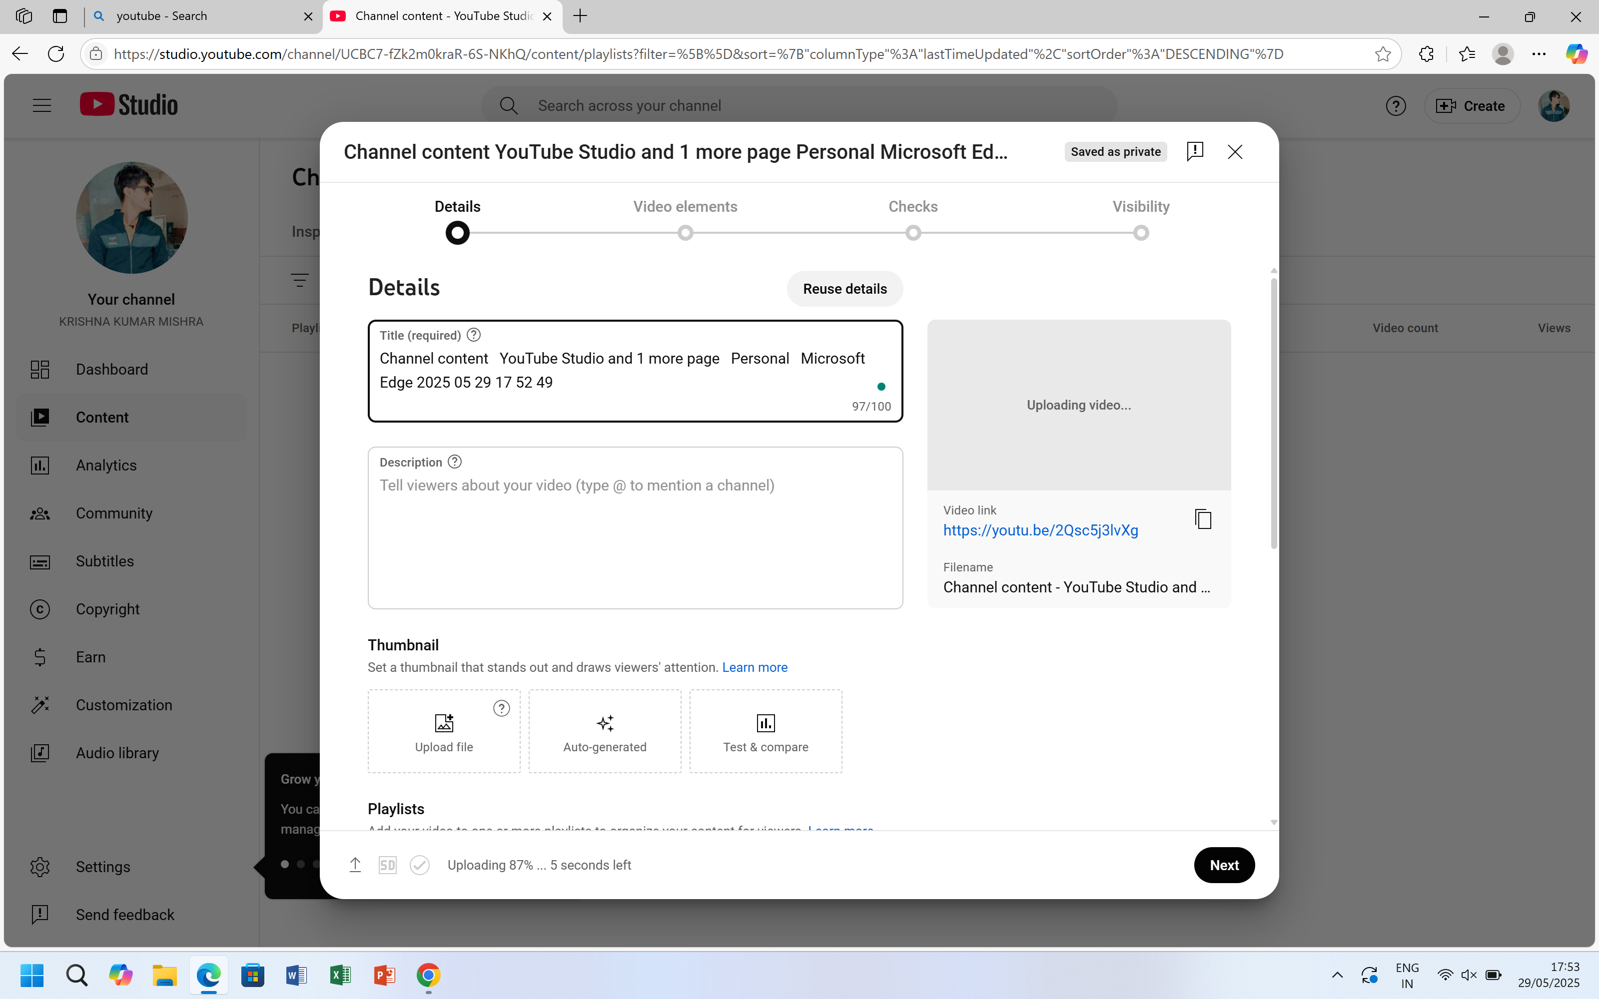Click the upload arrow status icon
The image size is (1599, 999).
[x=355, y=865]
